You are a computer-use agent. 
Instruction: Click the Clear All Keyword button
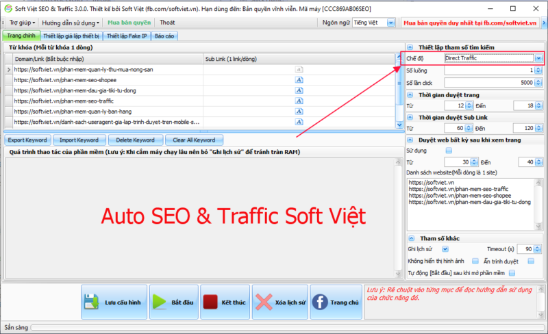(x=194, y=140)
